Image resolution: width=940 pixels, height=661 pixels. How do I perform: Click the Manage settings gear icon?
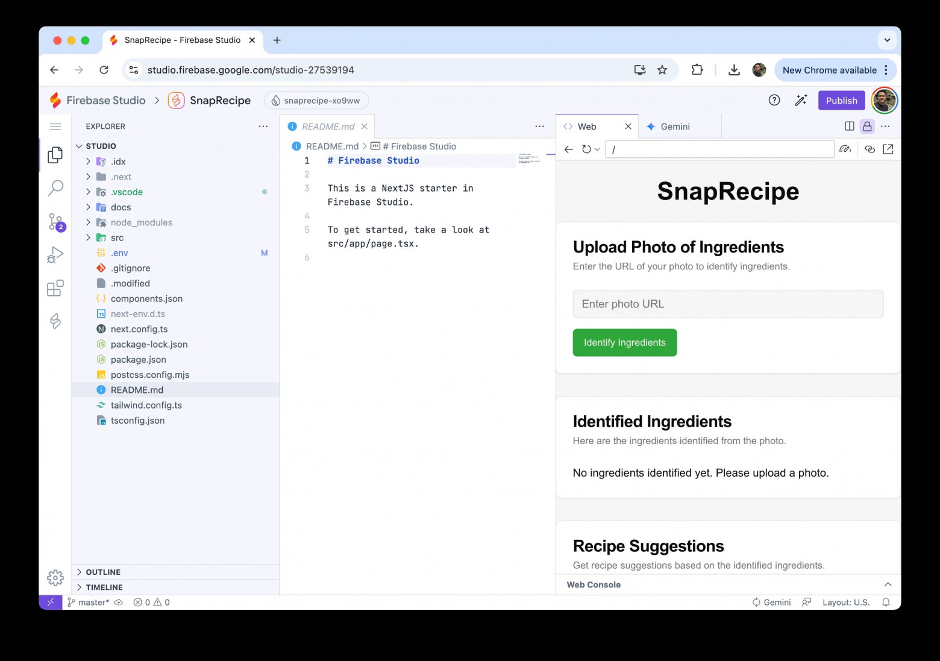point(55,578)
